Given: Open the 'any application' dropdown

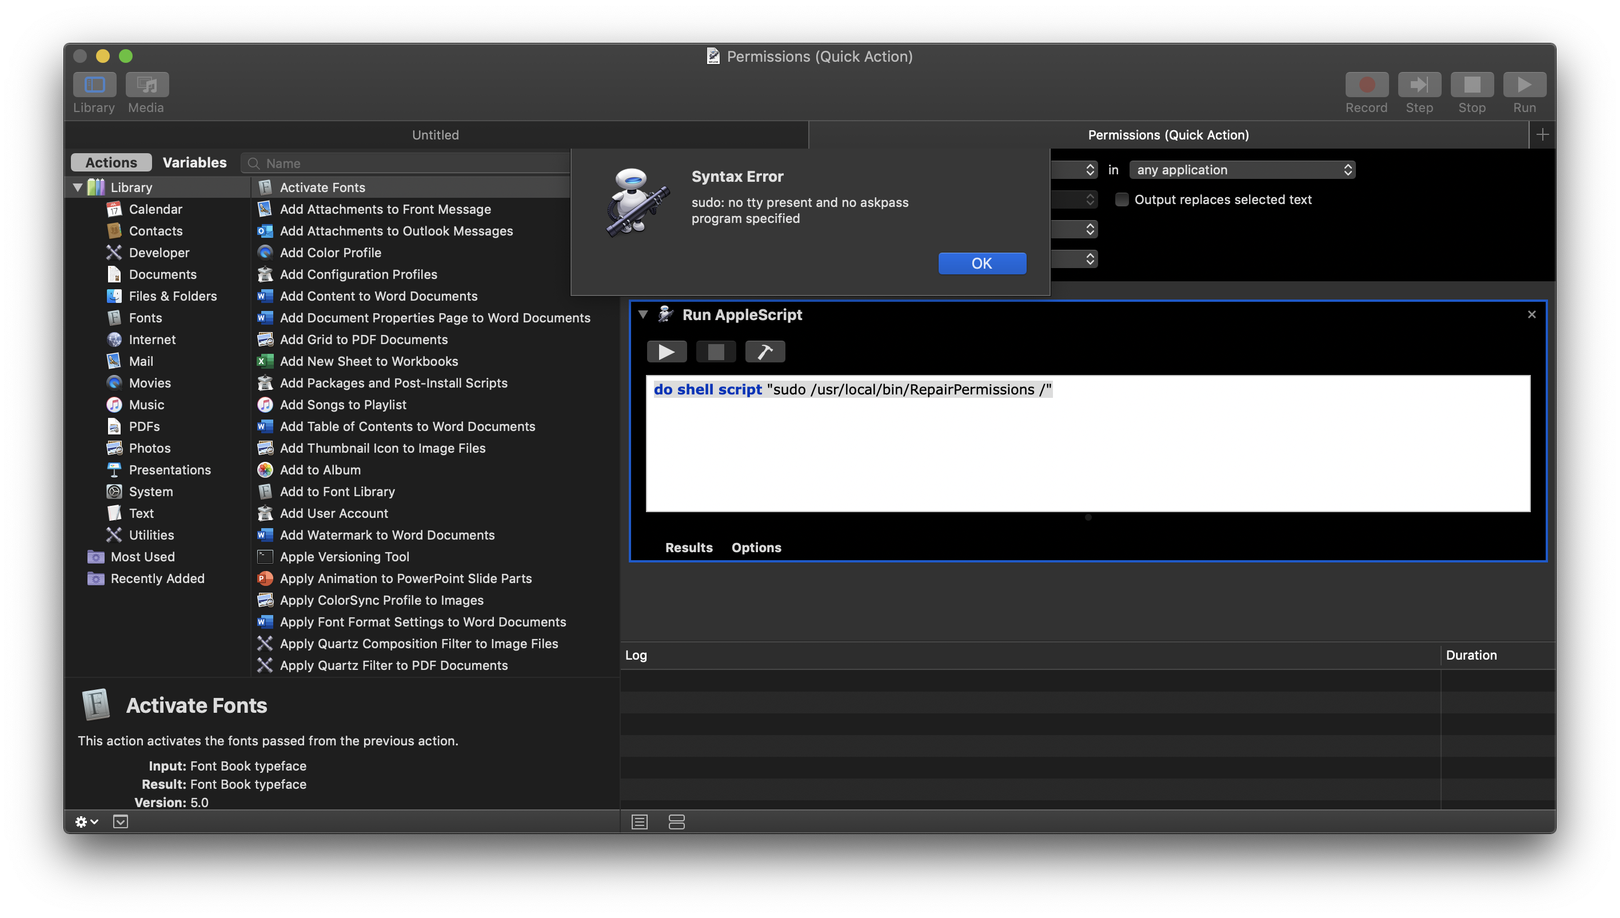Looking at the screenshot, I should (1242, 170).
